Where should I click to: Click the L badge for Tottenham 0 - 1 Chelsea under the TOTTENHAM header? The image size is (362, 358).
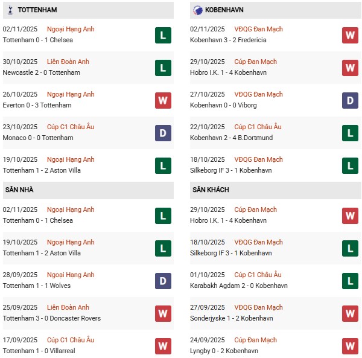[162, 35]
